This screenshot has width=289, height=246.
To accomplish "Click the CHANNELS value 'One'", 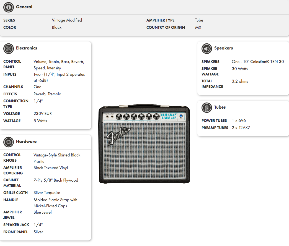I will pos(37,87).
